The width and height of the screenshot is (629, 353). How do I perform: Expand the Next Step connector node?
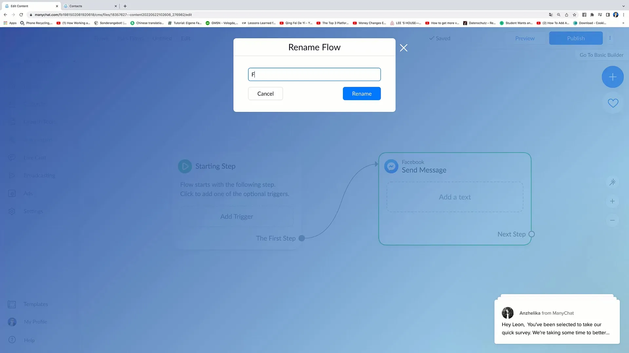point(532,234)
